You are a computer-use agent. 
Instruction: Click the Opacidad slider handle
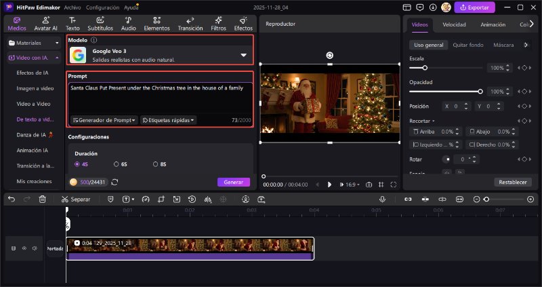pos(480,91)
